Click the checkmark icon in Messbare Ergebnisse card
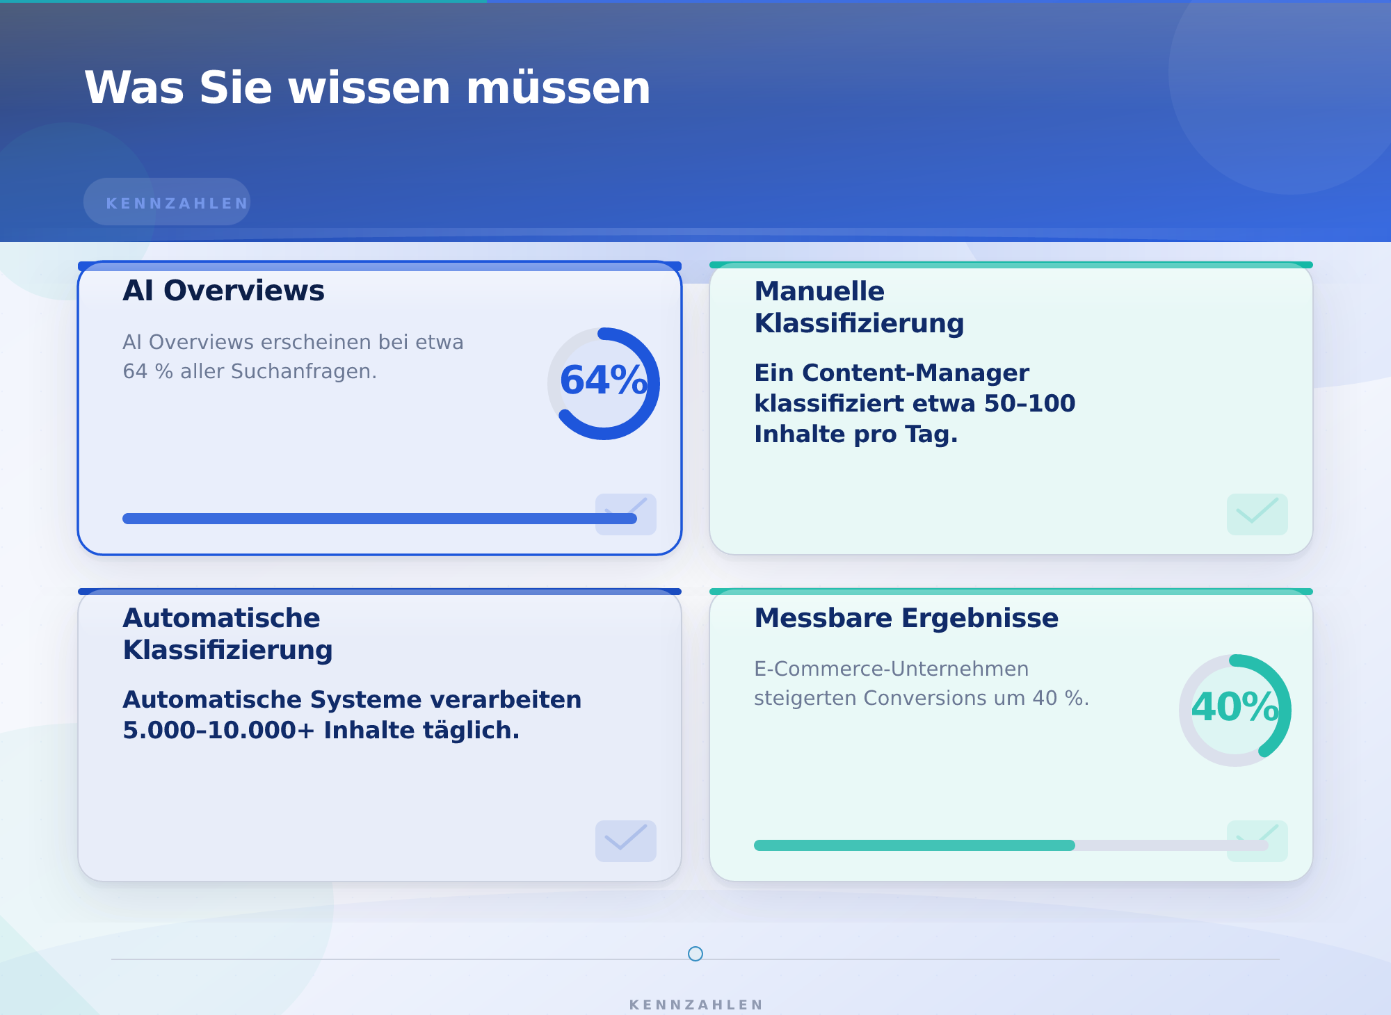 pos(1257,841)
